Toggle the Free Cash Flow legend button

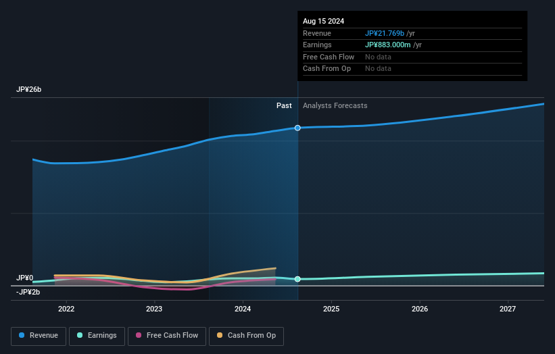point(167,336)
